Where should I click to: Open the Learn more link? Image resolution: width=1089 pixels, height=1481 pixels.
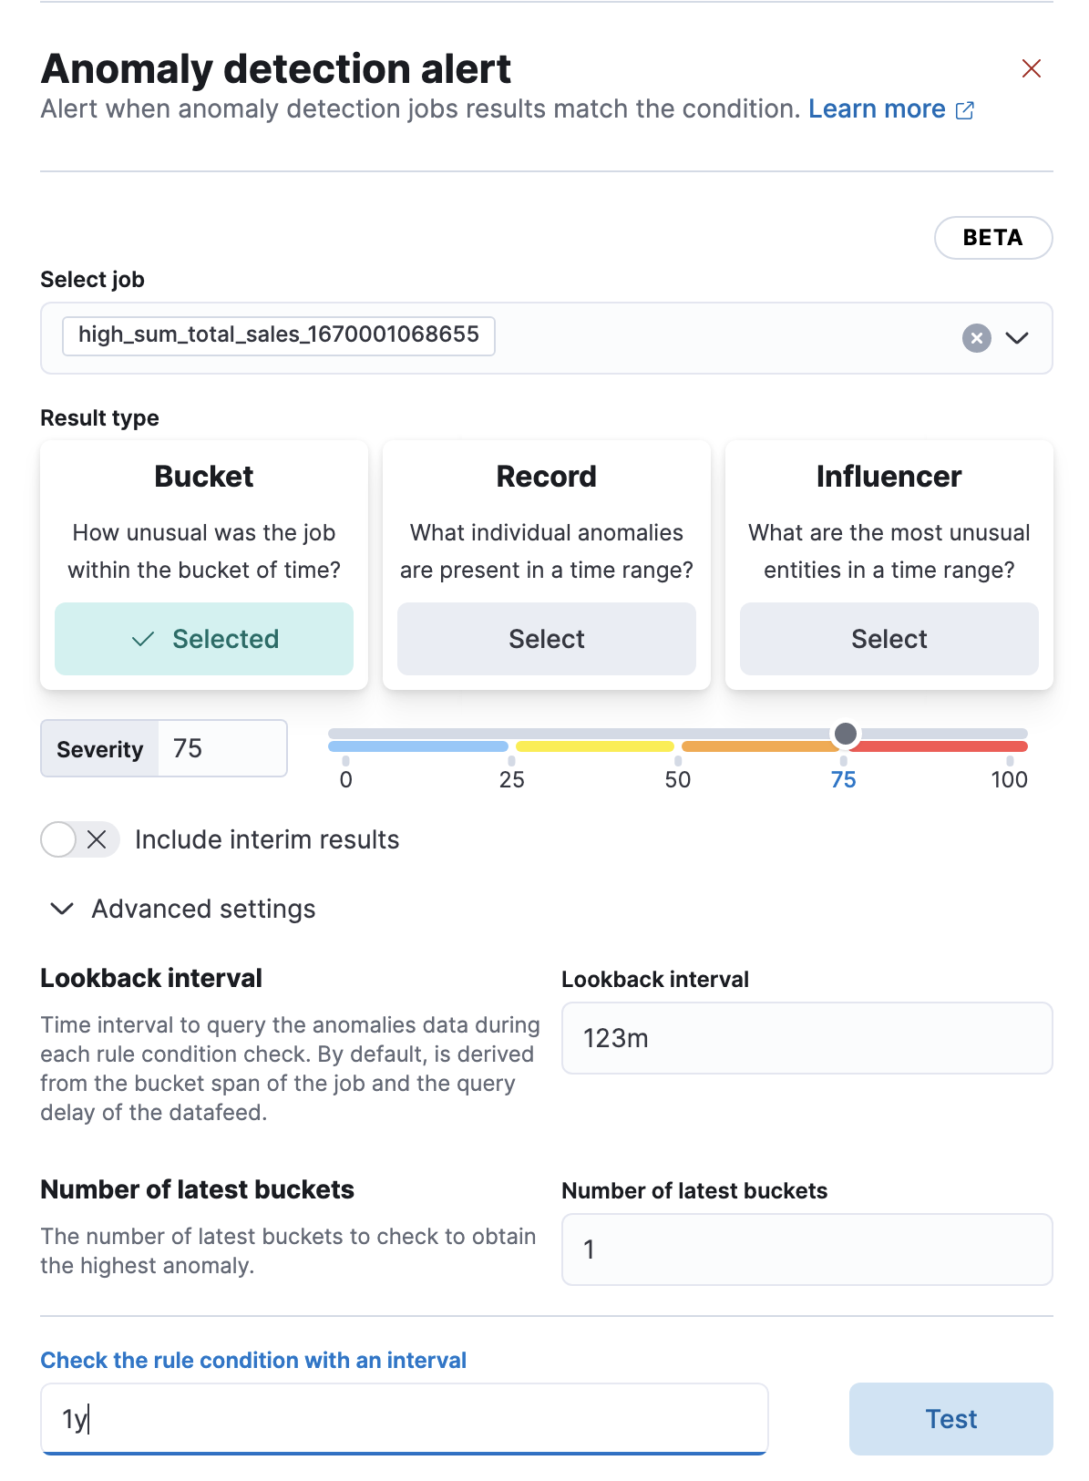click(877, 109)
